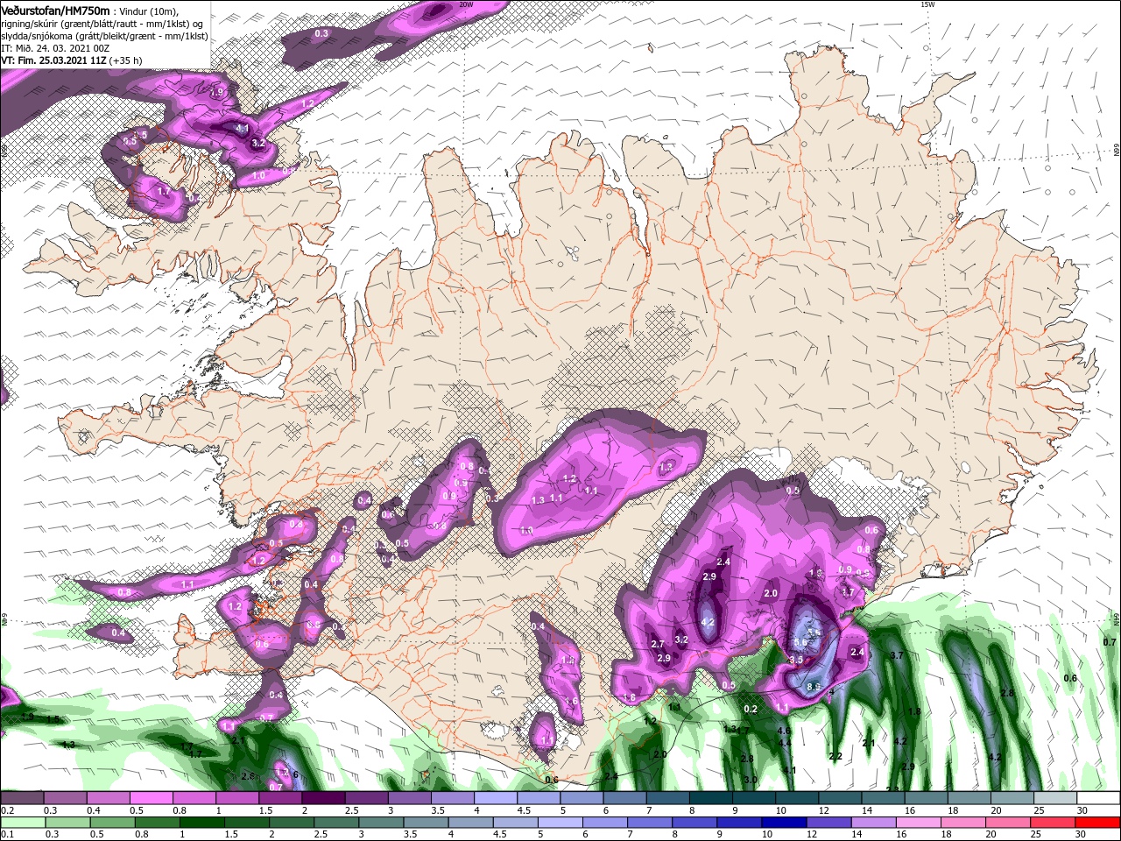This screenshot has width=1121, height=841.
Task: Click the 0.2 label in the upper legend
Action: coord(7,810)
